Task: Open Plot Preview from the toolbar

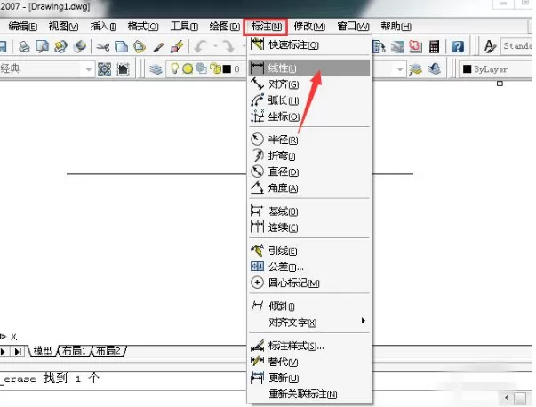Action: 43,46
